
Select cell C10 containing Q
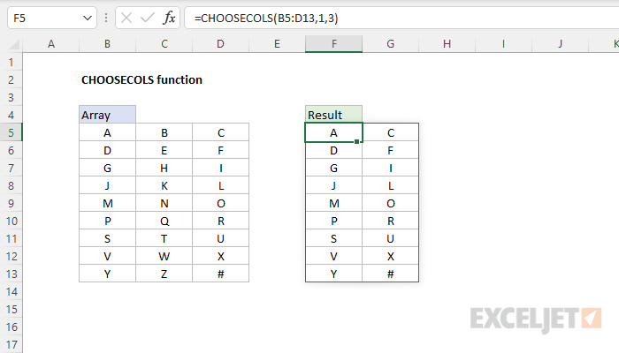pyautogui.click(x=164, y=221)
